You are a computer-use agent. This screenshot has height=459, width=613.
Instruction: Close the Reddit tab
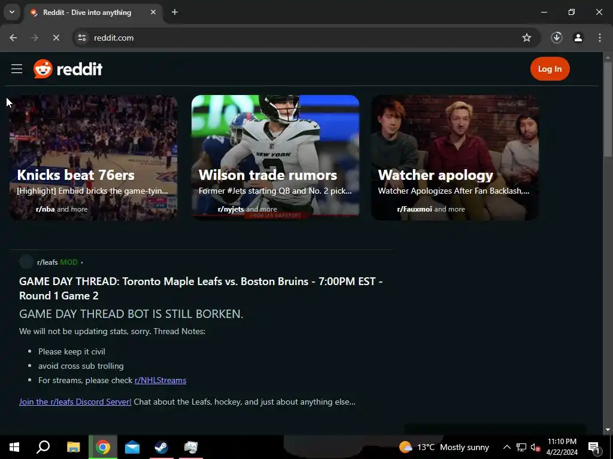(153, 12)
